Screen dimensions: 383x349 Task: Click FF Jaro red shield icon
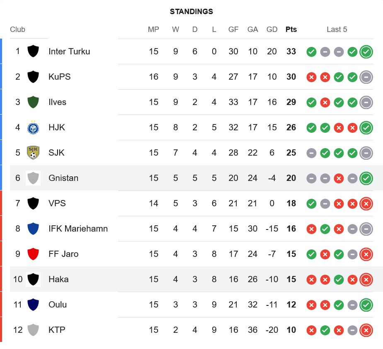click(x=33, y=254)
